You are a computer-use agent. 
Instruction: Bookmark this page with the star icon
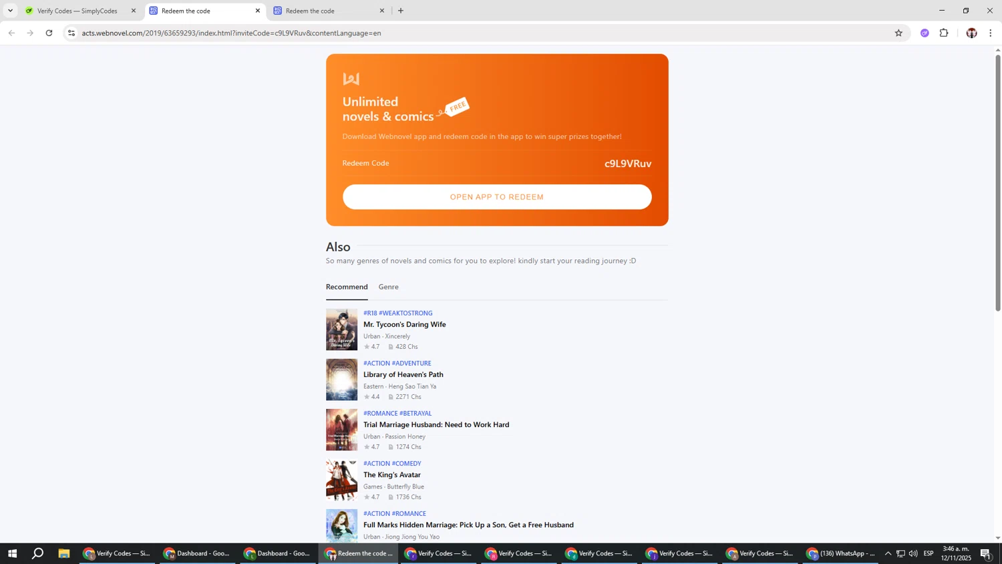(898, 33)
